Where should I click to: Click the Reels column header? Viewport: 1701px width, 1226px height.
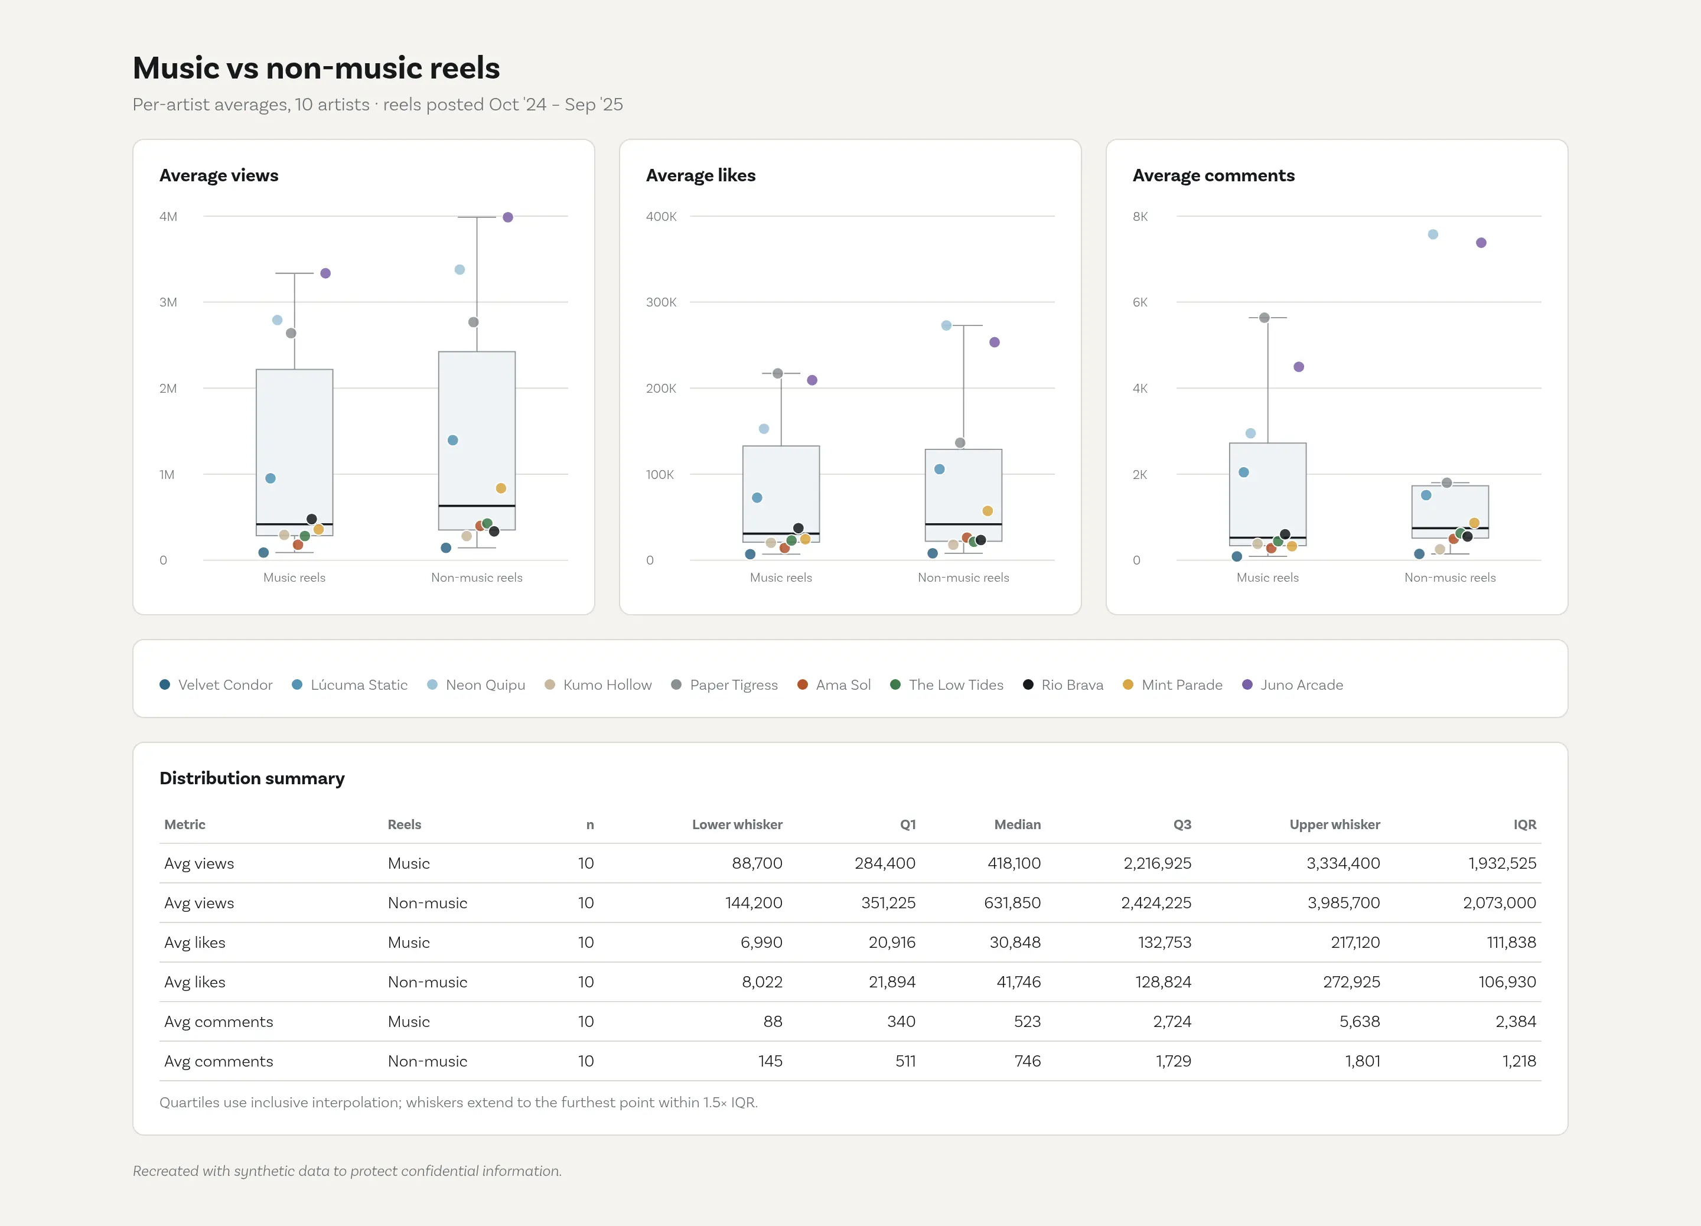[x=404, y=824]
